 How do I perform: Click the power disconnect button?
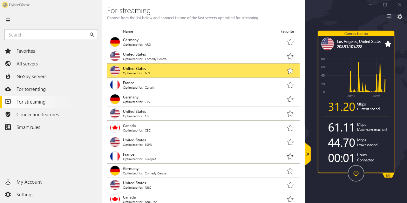pos(356,173)
